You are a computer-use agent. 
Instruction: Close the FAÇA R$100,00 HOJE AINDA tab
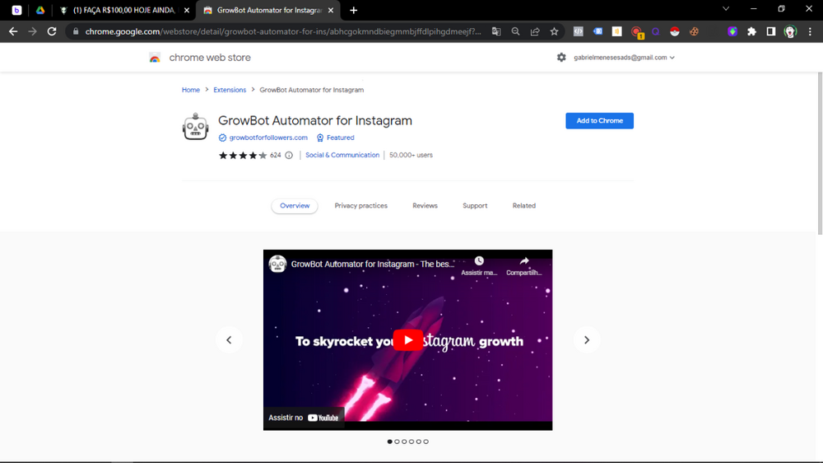pos(186,10)
